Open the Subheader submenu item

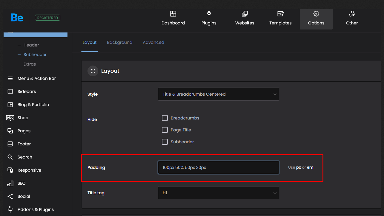(x=35, y=55)
